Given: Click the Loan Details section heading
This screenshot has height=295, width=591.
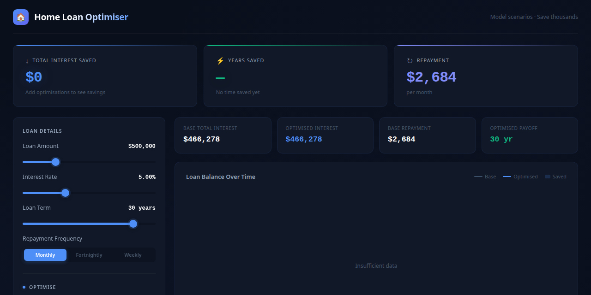Looking at the screenshot, I should pyautogui.click(x=42, y=131).
